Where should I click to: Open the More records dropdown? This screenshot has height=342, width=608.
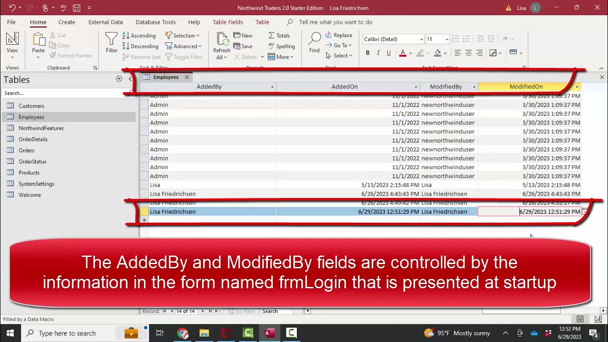[281, 57]
